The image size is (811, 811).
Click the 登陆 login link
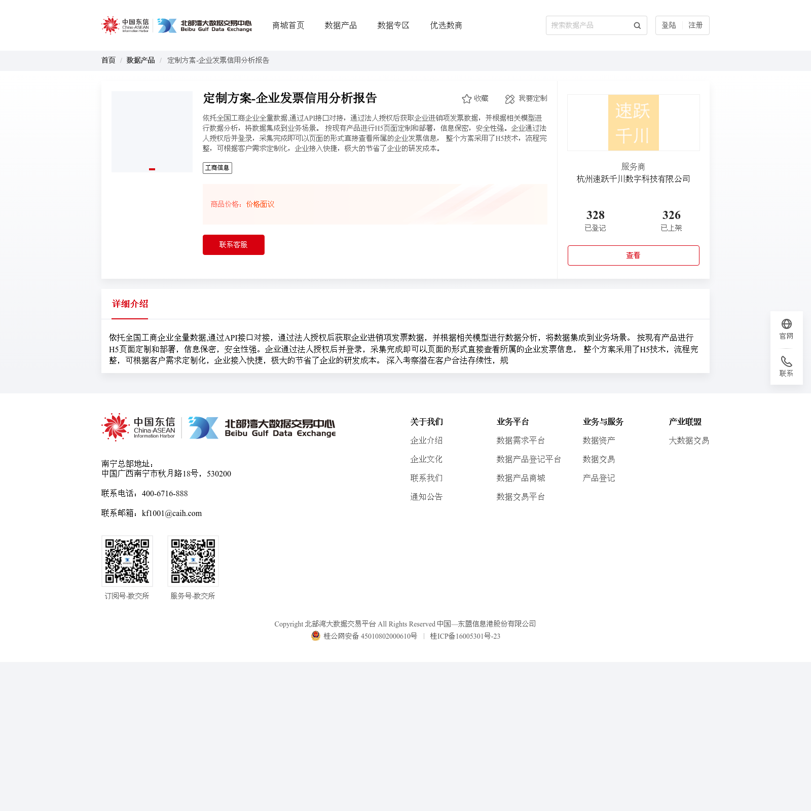coord(669,25)
